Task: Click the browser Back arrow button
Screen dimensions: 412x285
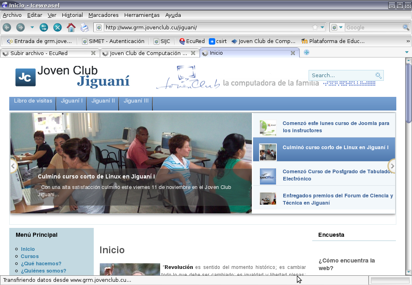Action: pos(7,27)
